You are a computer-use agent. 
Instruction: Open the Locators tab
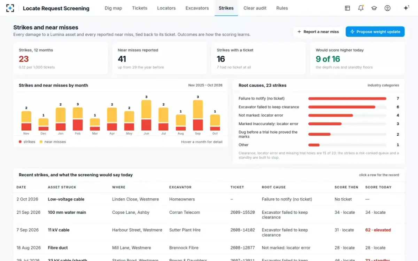click(166, 8)
